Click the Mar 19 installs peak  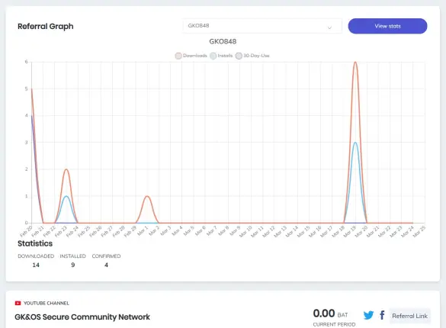pyautogui.click(x=355, y=143)
